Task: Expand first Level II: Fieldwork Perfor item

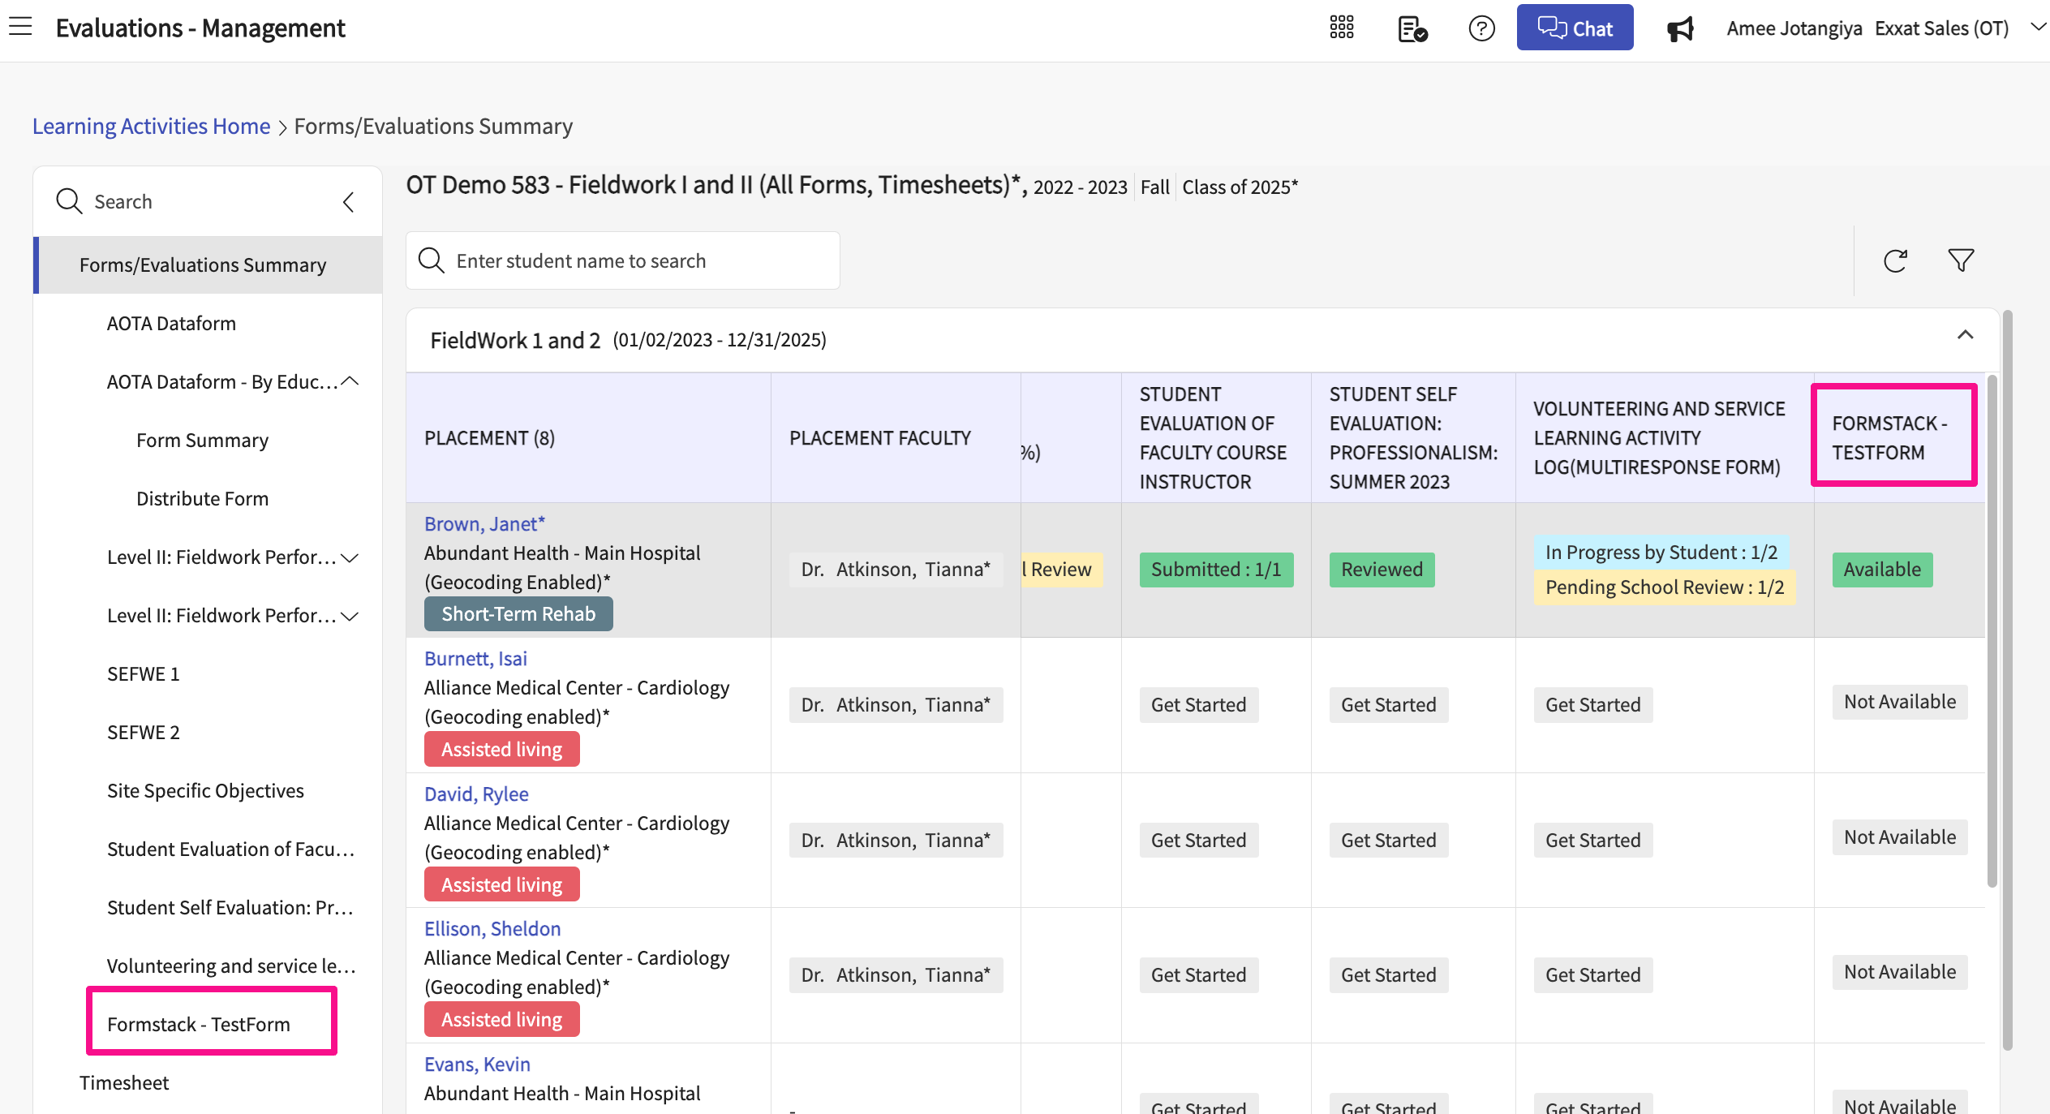Action: pyautogui.click(x=350, y=557)
